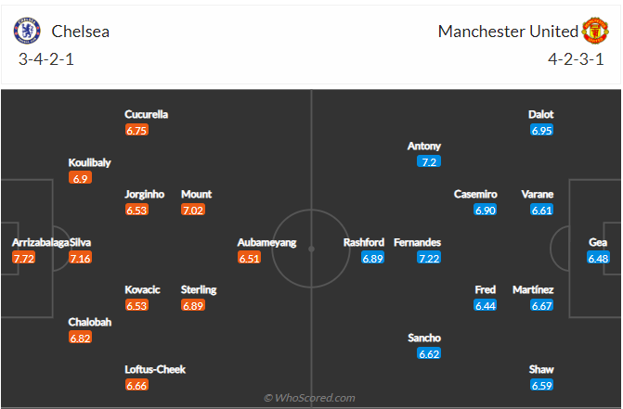Screen dimensions: 623x409
Task: Select Casemiro in United's midfield
Action: click(475, 194)
